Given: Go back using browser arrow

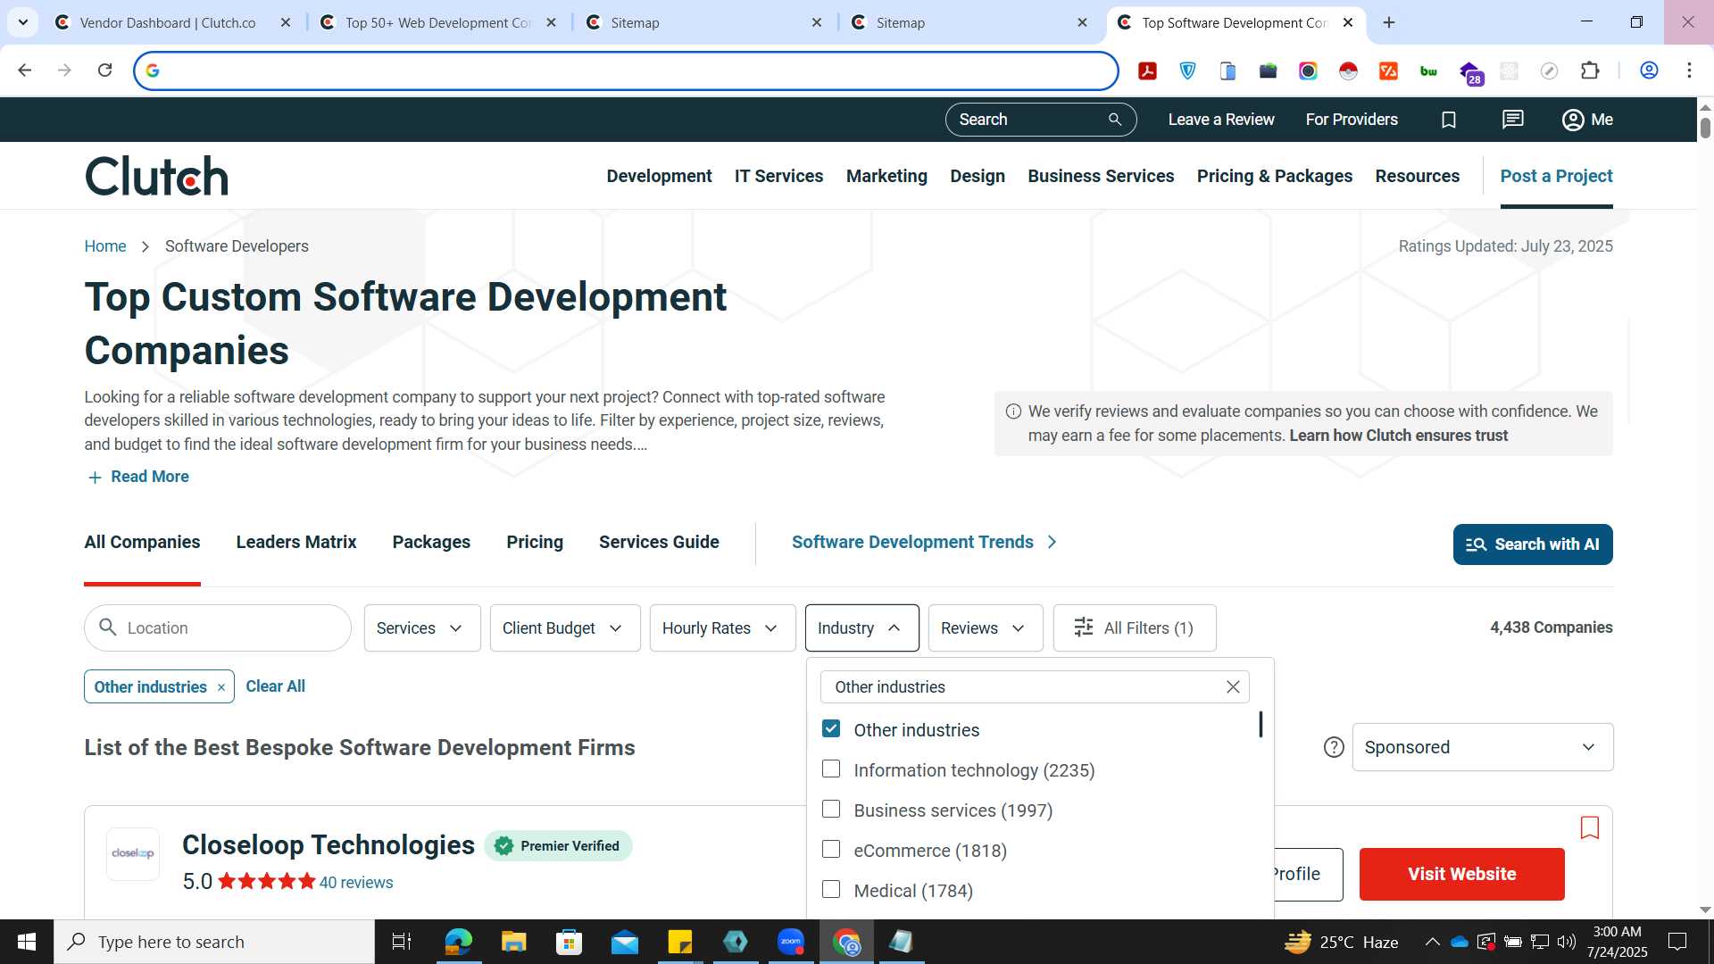Looking at the screenshot, I should click(x=24, y=71).
